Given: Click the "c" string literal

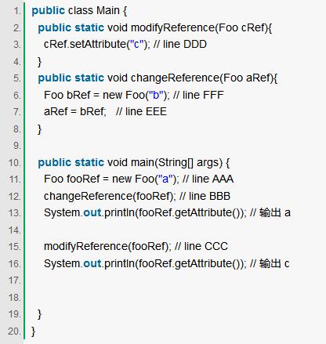Looking at the screenshot, I should point(137,44).
